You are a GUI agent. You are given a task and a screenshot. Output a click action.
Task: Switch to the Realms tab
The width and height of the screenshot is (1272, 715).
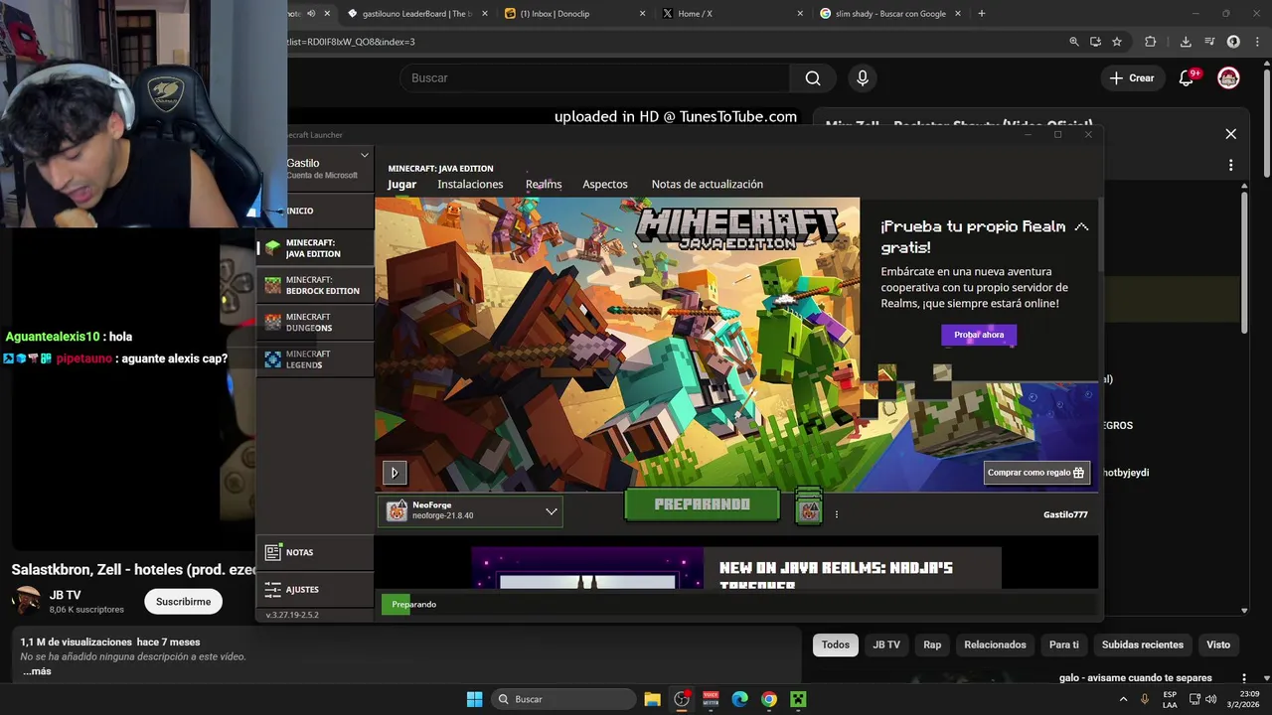point(544,185)
